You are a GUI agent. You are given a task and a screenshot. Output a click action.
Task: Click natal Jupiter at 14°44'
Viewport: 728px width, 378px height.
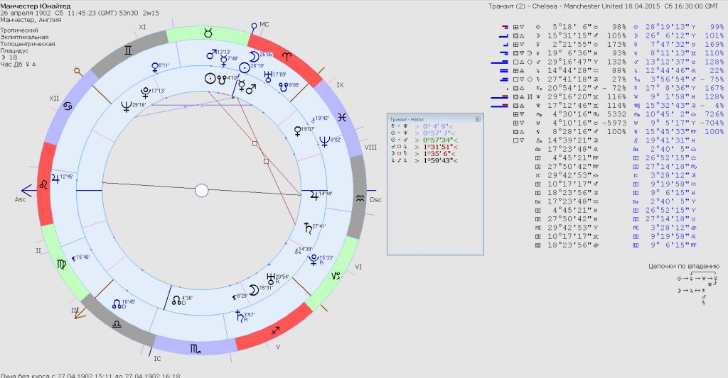pos(314,196)
